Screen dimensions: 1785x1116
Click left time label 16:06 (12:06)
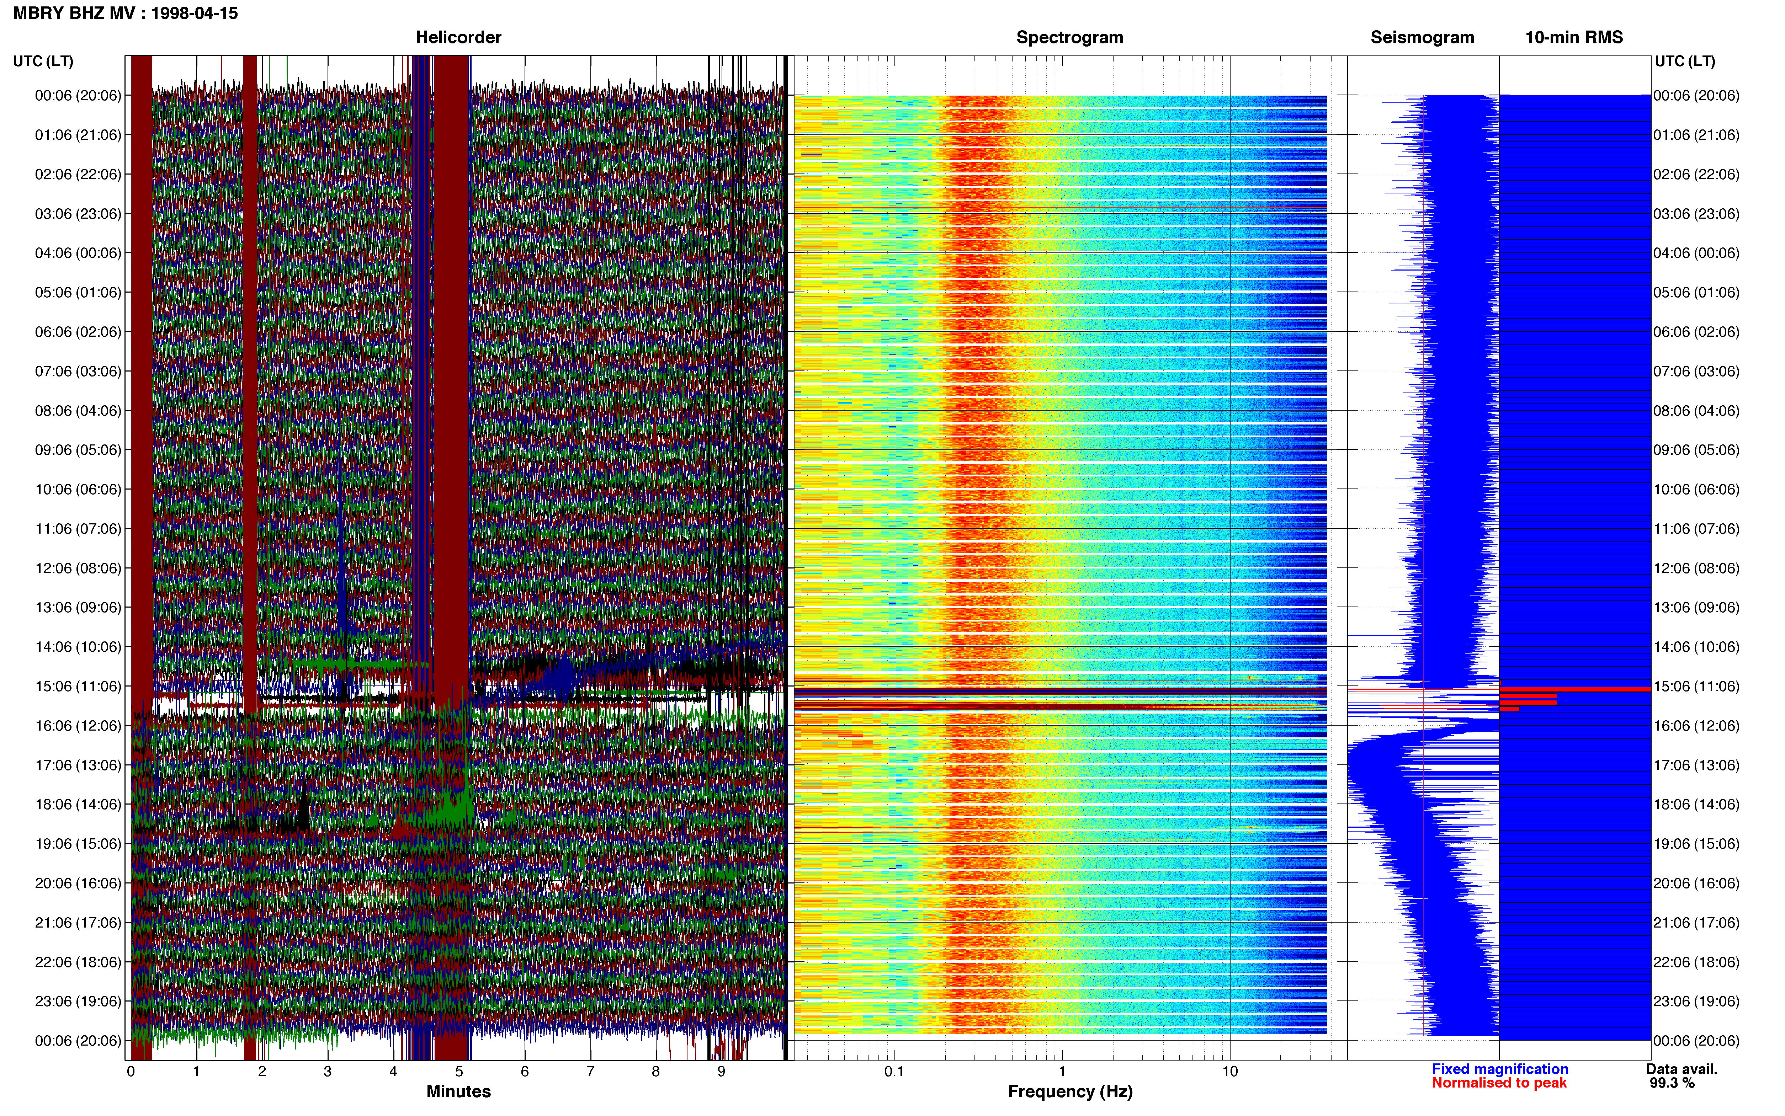tap(78, 726)
